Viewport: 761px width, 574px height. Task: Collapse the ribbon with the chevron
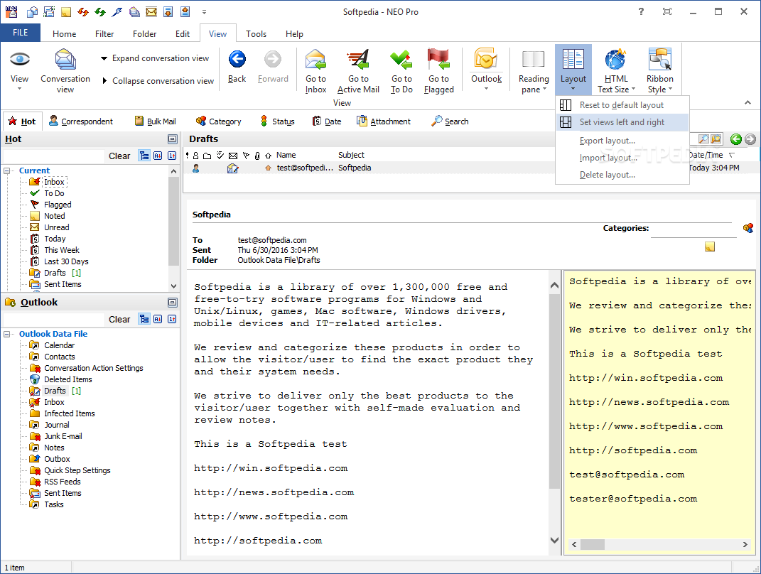pos(747,102)
